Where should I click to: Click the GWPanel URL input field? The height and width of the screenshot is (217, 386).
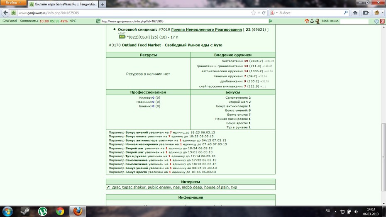click(184, 21)
